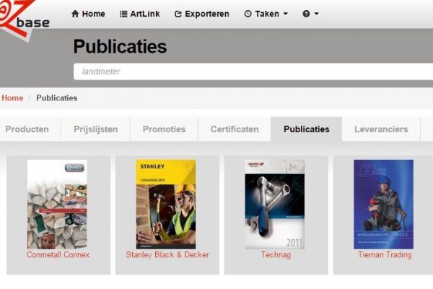Screen dimensions: 433x289
Task: Switch to the Promoties tab
Action: (164, 129)
